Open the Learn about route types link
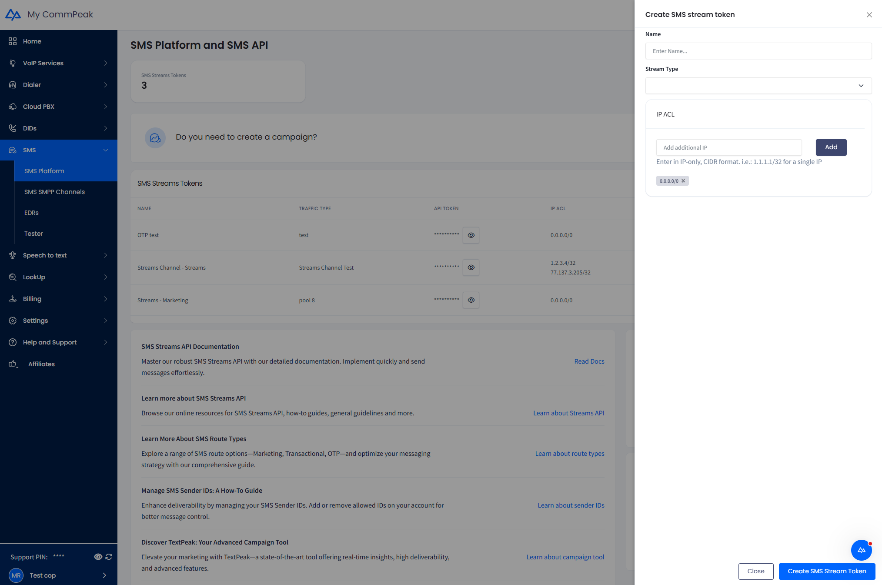This screenshot has height=585, width=882. (x=570, y=453)
